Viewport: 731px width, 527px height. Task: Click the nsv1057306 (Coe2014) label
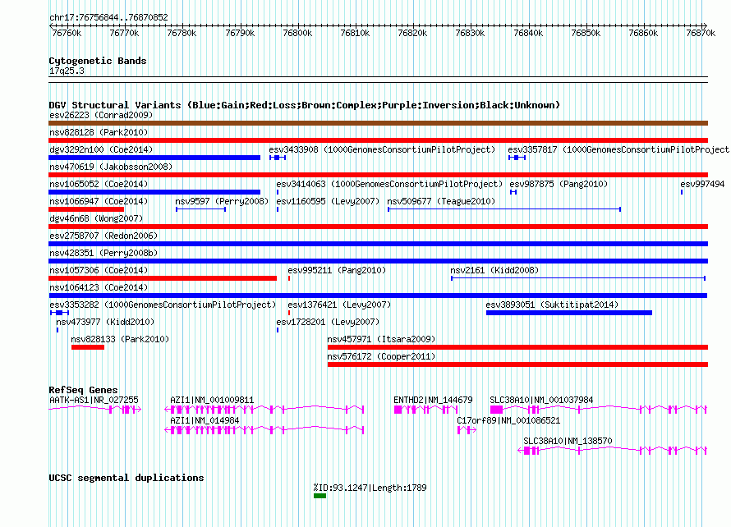99,270
